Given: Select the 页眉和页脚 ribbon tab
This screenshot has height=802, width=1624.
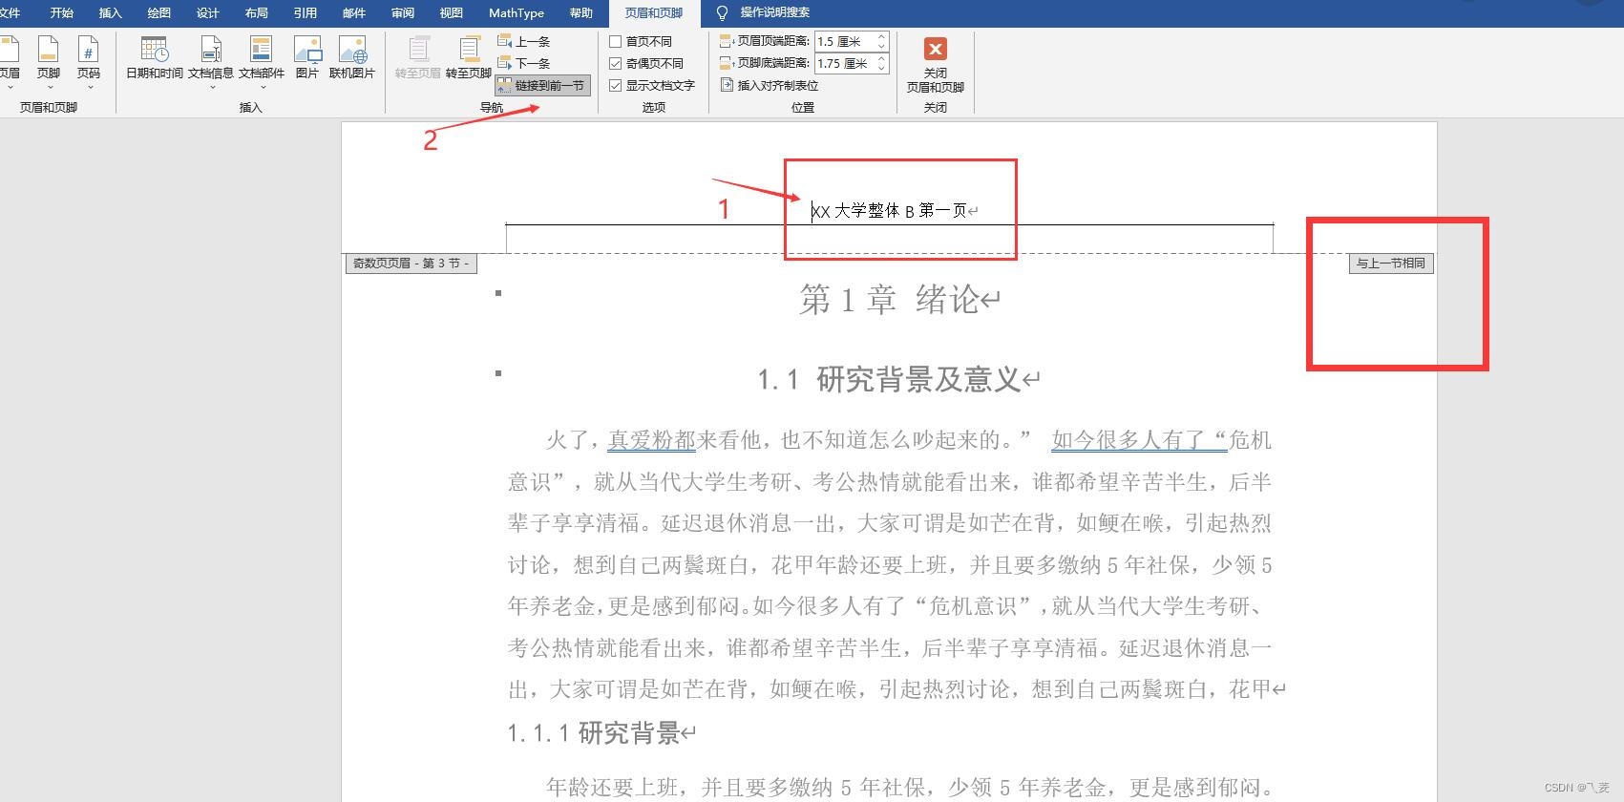Looking at the screenshot, I should pos(654,12).
